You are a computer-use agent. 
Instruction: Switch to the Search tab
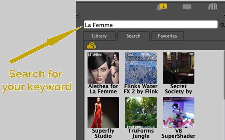pos(133,36)
